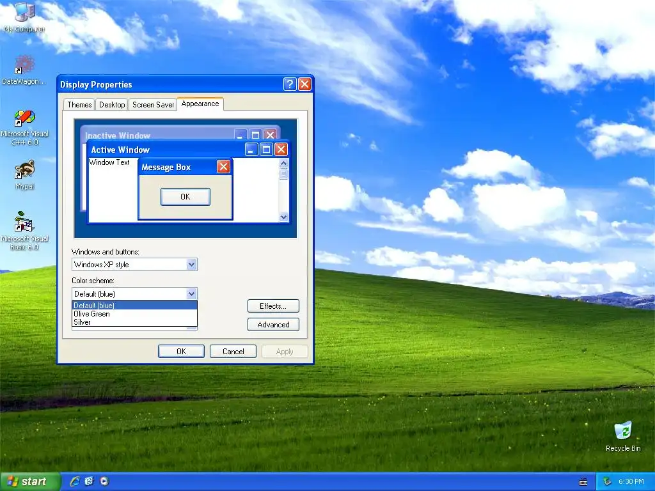Click the greyed-out Apply button
Image resolution: width=655 pixels, height=491 pixels.
[285, 352]
